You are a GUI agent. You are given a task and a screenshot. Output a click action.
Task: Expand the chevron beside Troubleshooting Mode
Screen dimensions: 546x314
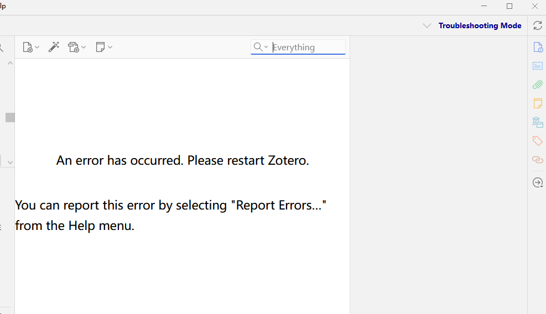(x=427, y=25)
